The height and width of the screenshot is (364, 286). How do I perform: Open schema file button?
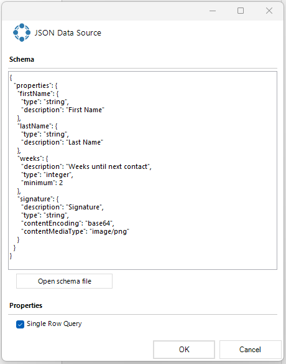coord(64,281)
